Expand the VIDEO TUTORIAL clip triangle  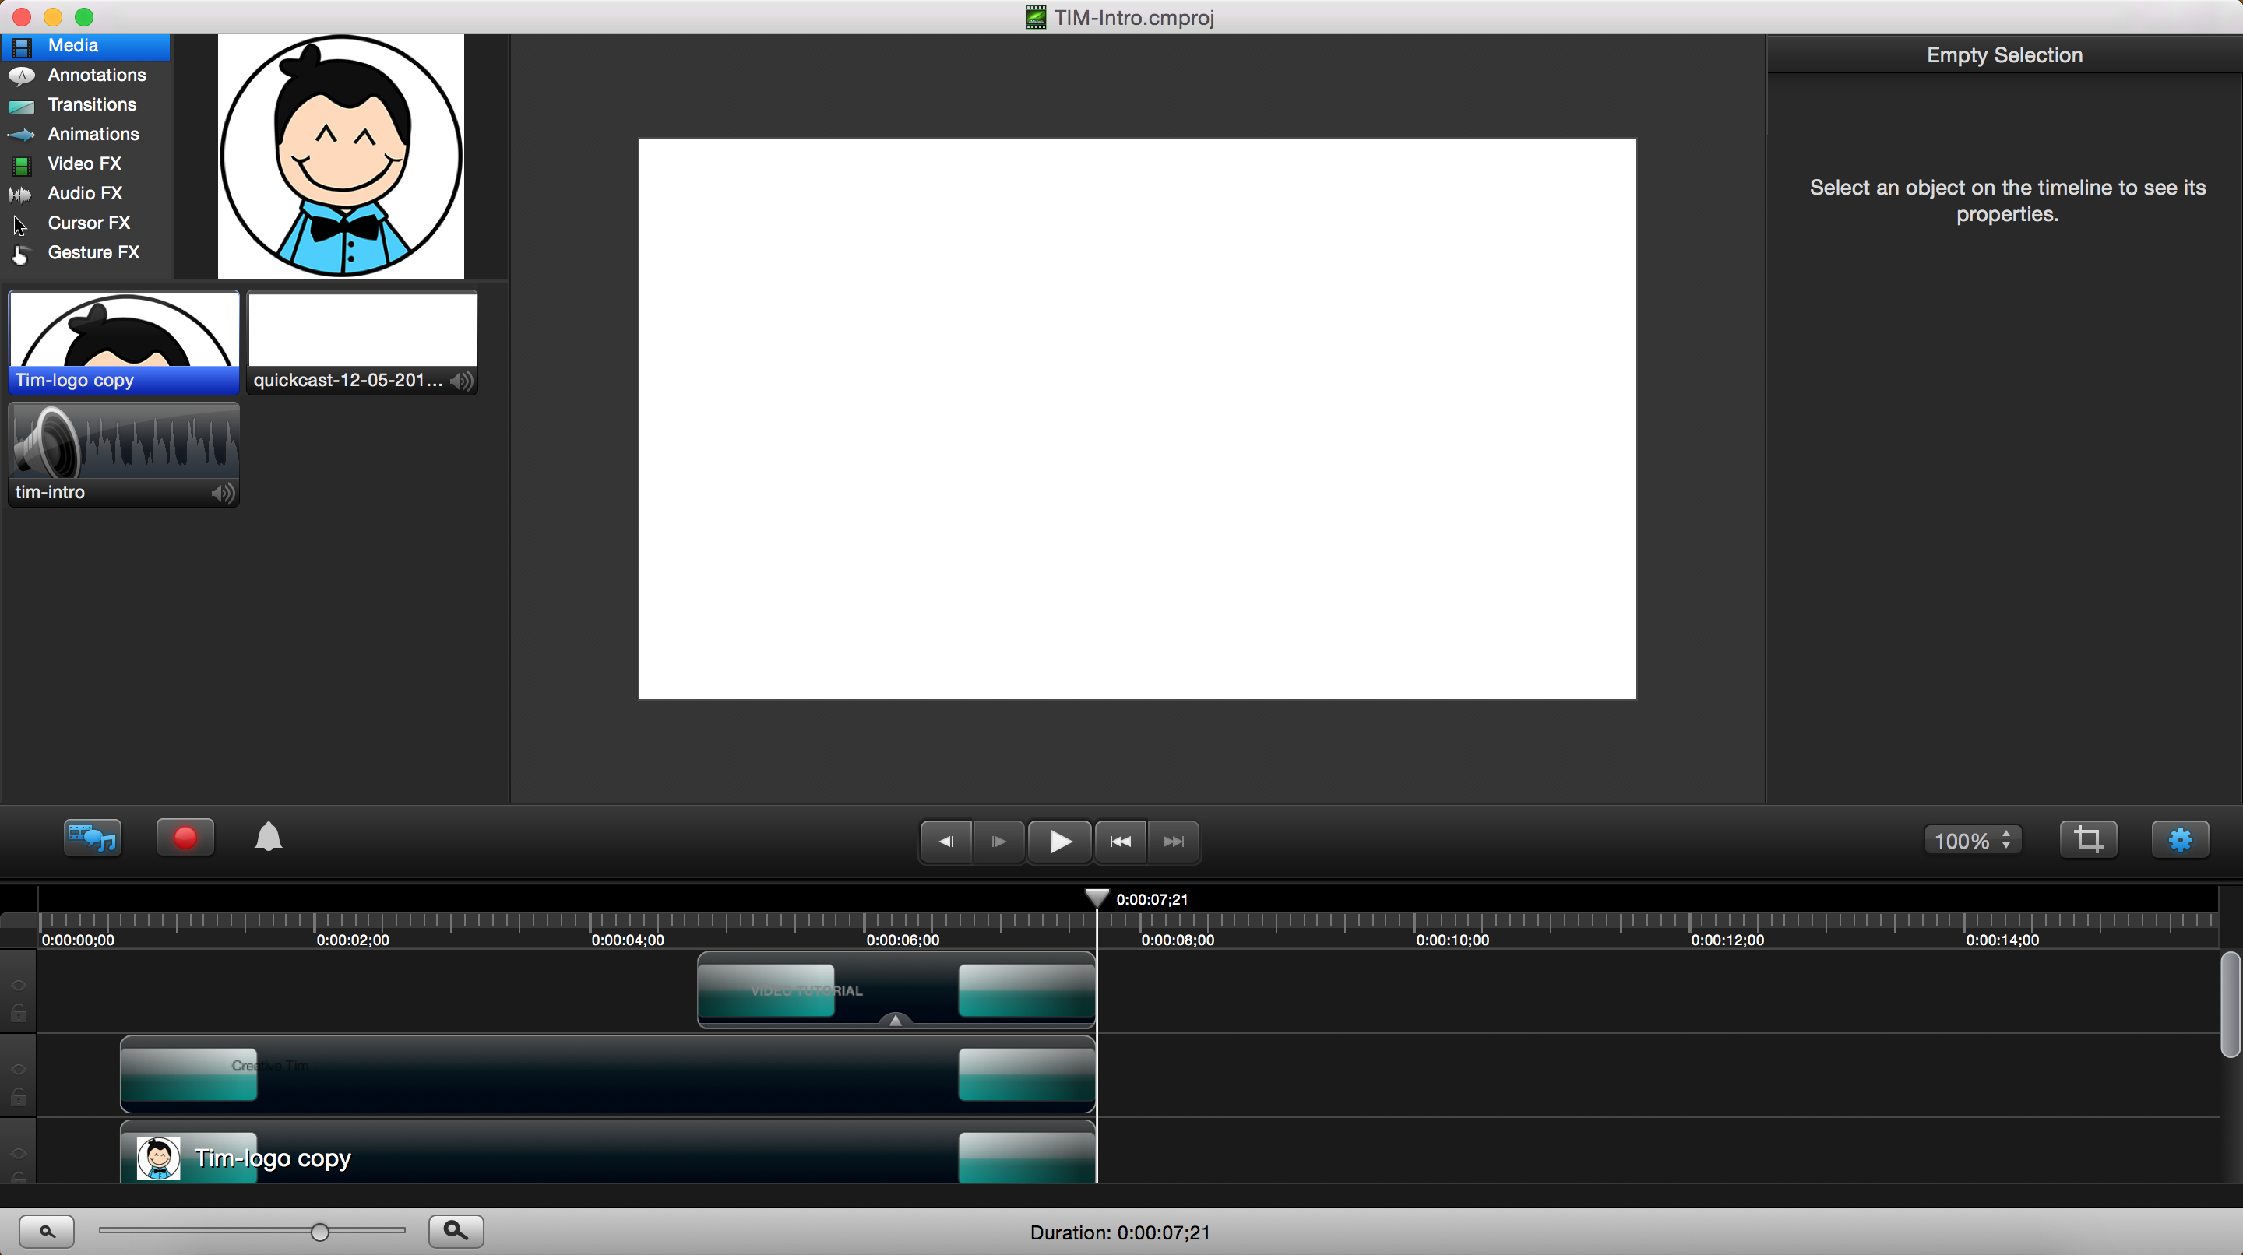895,1020
